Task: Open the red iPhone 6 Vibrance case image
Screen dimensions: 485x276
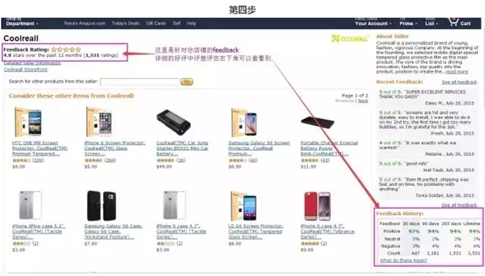Action: [317, 206]
